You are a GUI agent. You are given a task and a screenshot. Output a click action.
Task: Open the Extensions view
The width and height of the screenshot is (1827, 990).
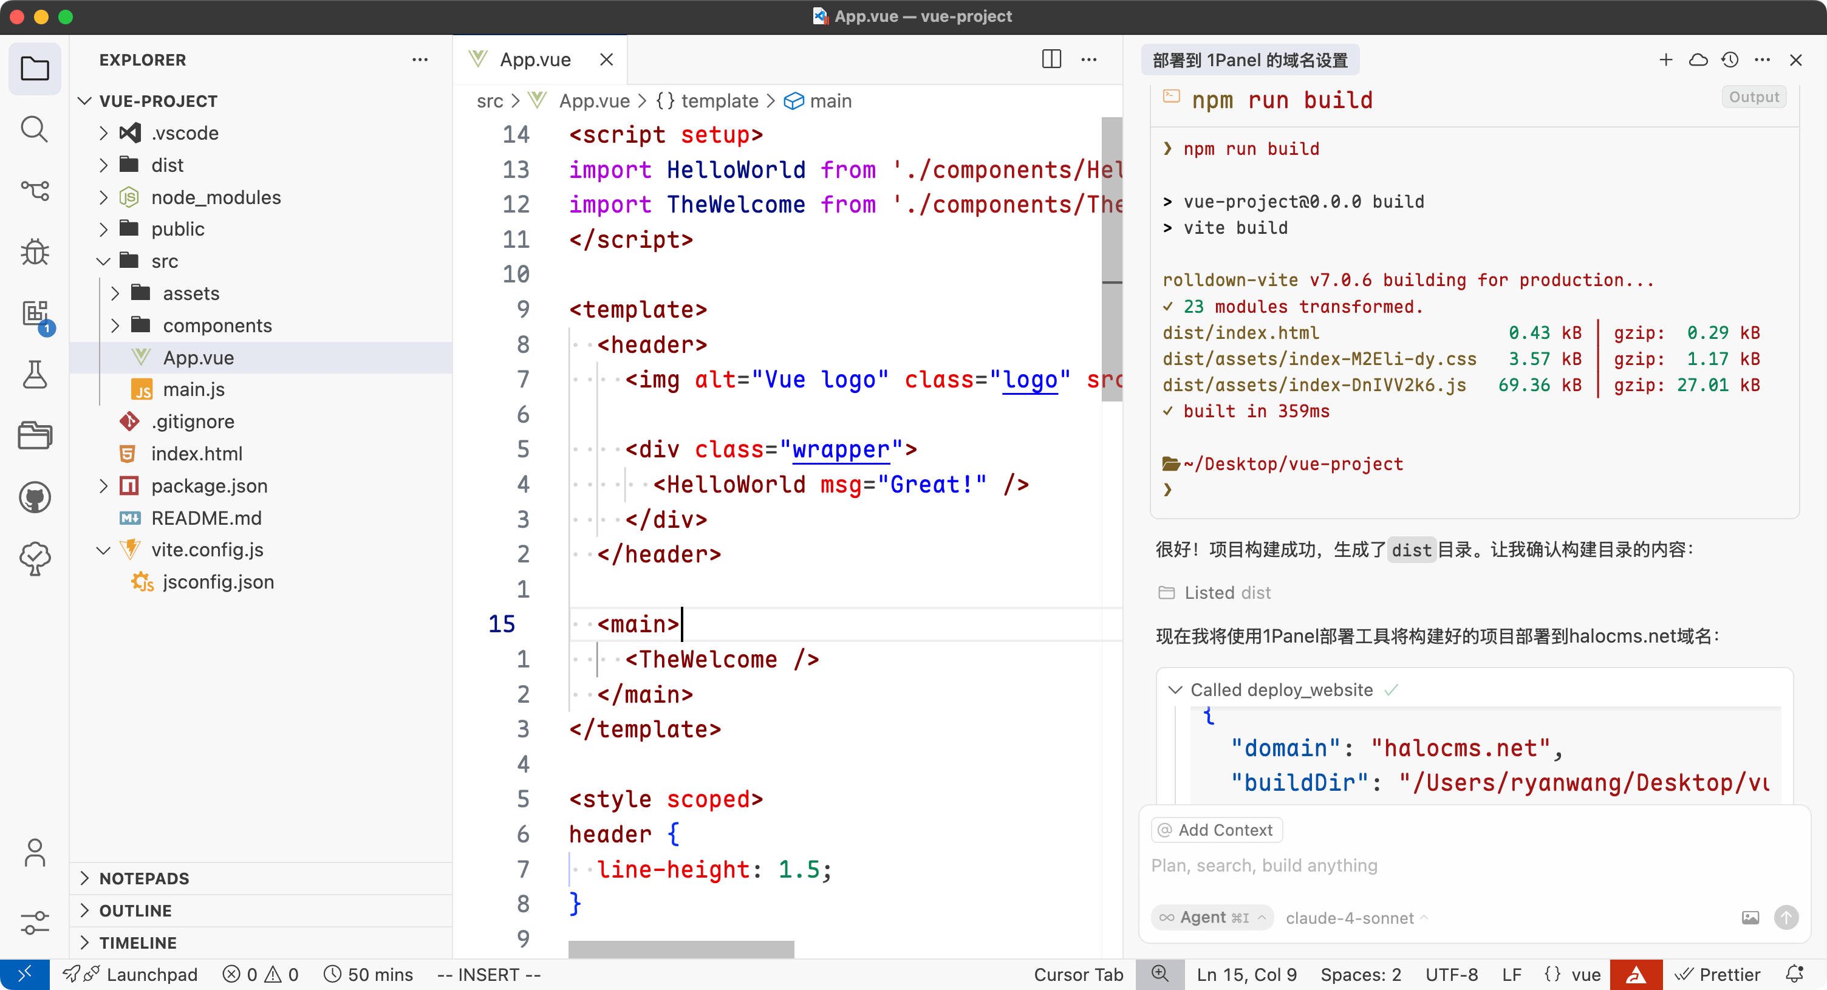pos(34,313)
